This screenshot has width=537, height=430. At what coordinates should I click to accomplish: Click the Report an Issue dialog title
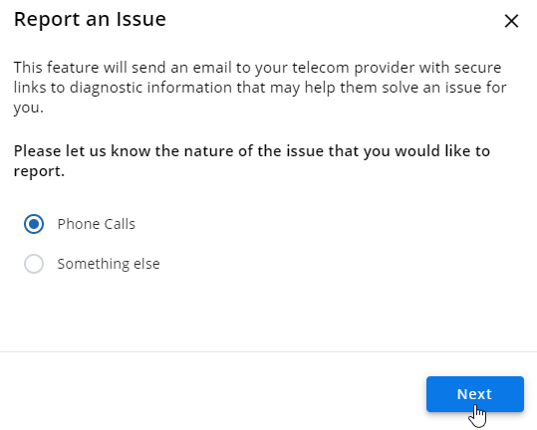pyautogui.click(x=90, y=19)
